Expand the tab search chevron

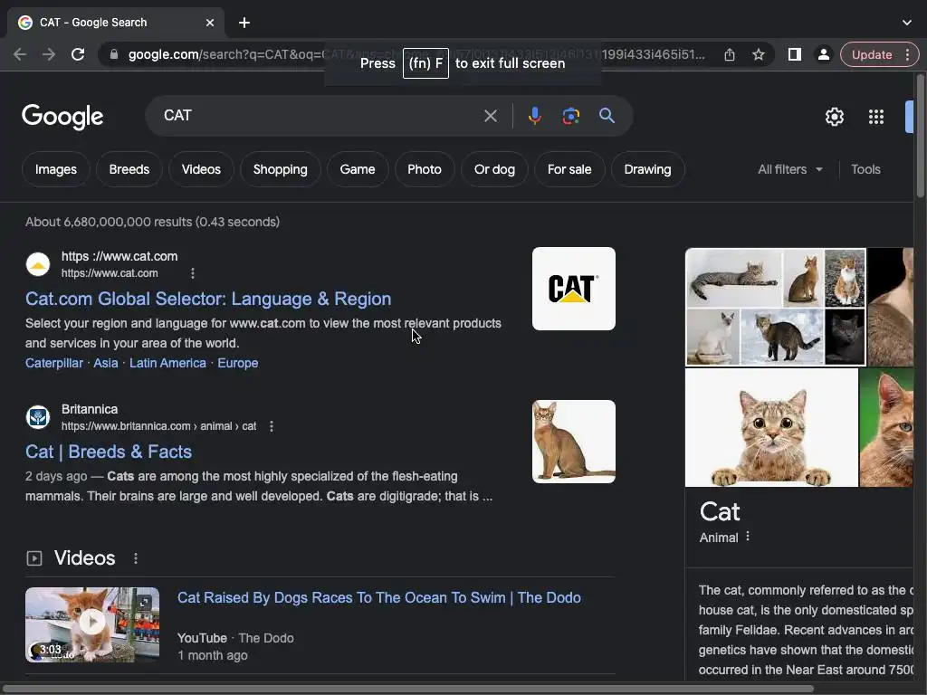click(x=907, y=23)
